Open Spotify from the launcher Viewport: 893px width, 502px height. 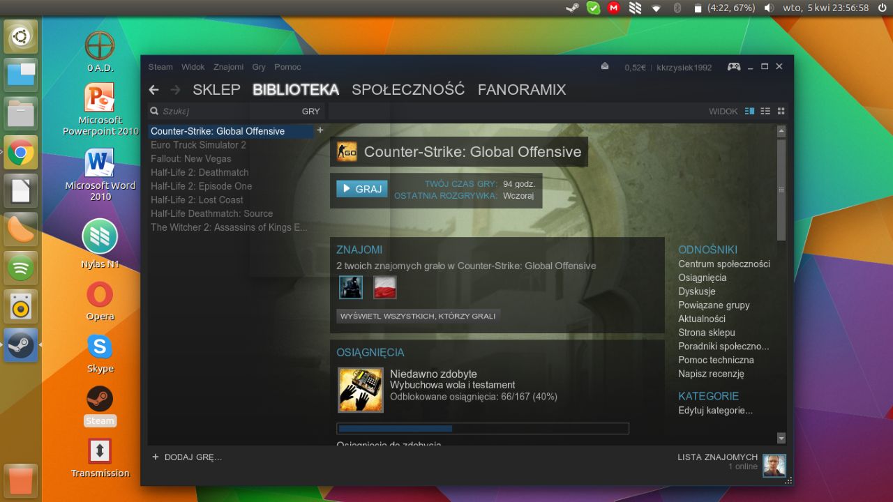21,268
